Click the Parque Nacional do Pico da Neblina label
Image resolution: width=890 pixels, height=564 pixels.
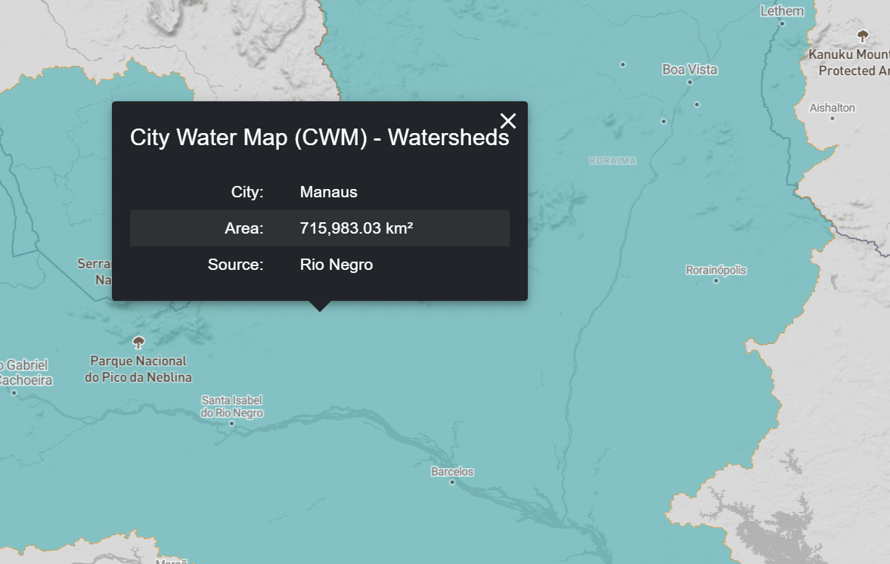tap(138, 369)
